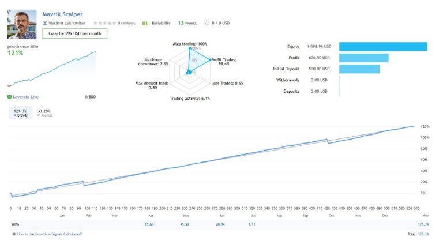443x248 pixels.
Task: Open the Mavrik Scalper signal title
Action: [62, 14]
